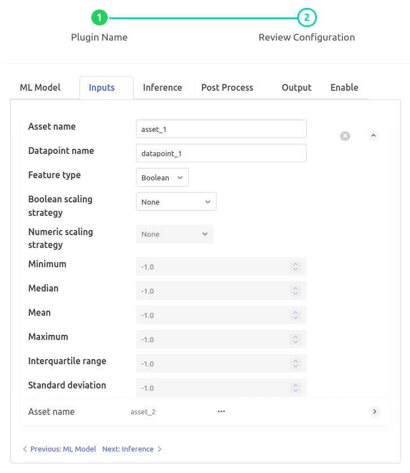This screenshot has height=473, width=410.
Task: Switch to the ML Model tab
Action: coord(40,87)
